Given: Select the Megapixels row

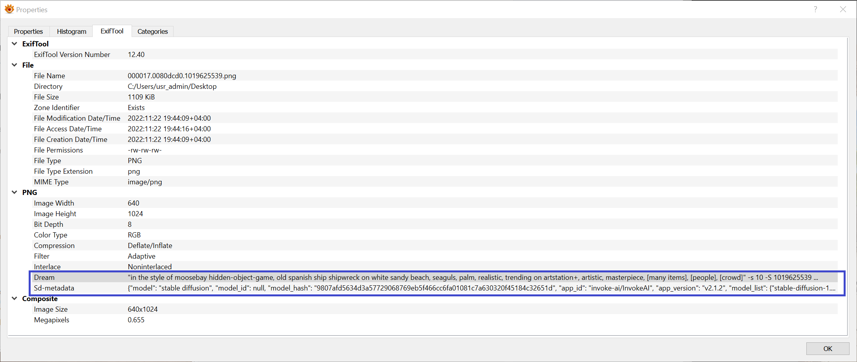Looking at the screenshot, I should pyautogui.click(x=434, y=320).
